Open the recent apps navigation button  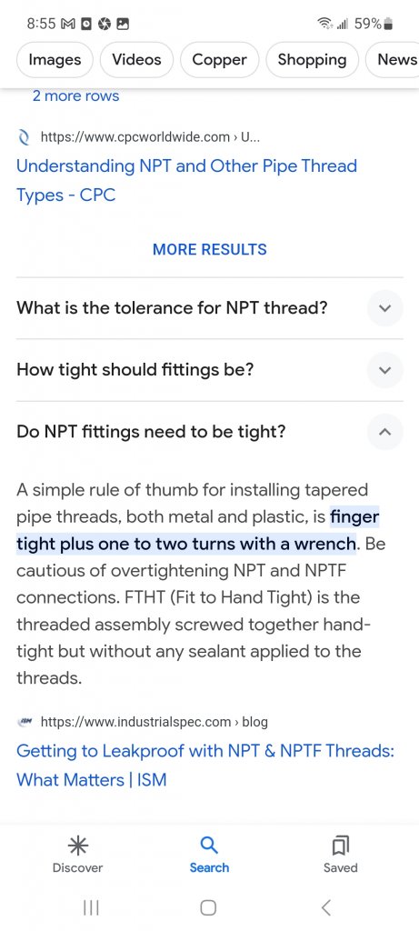pyautogui.click(x=91, y=907)
